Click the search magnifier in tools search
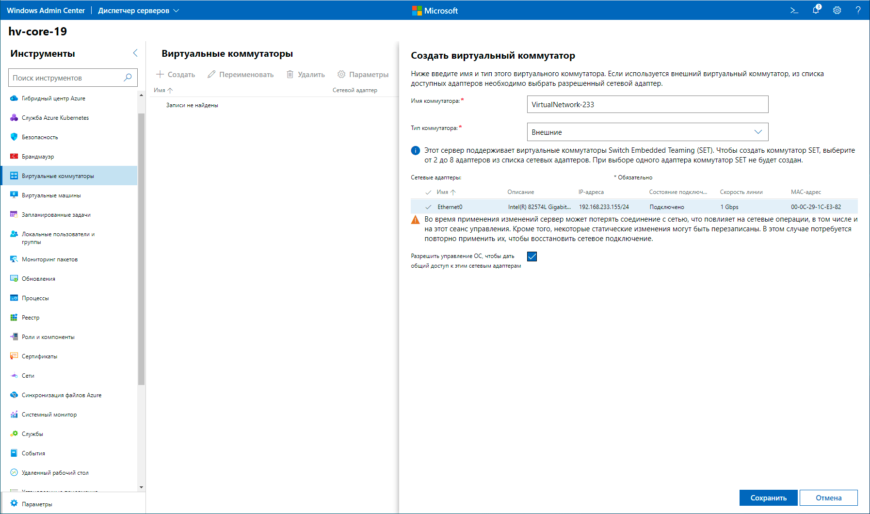Image resolution: width=870 pixels, height=514 pixels. pyautogui.click(x=128, y=78)
